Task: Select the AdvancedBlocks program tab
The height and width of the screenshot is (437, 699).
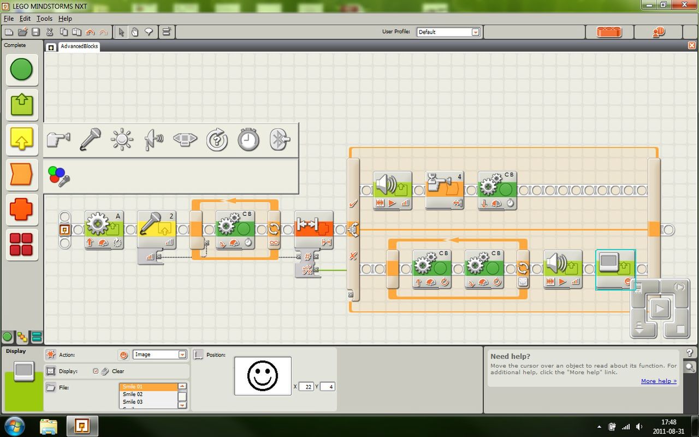Action: click(79, 46)
